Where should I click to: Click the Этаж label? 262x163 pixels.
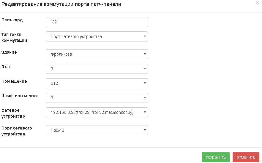(x=7, y=67)
